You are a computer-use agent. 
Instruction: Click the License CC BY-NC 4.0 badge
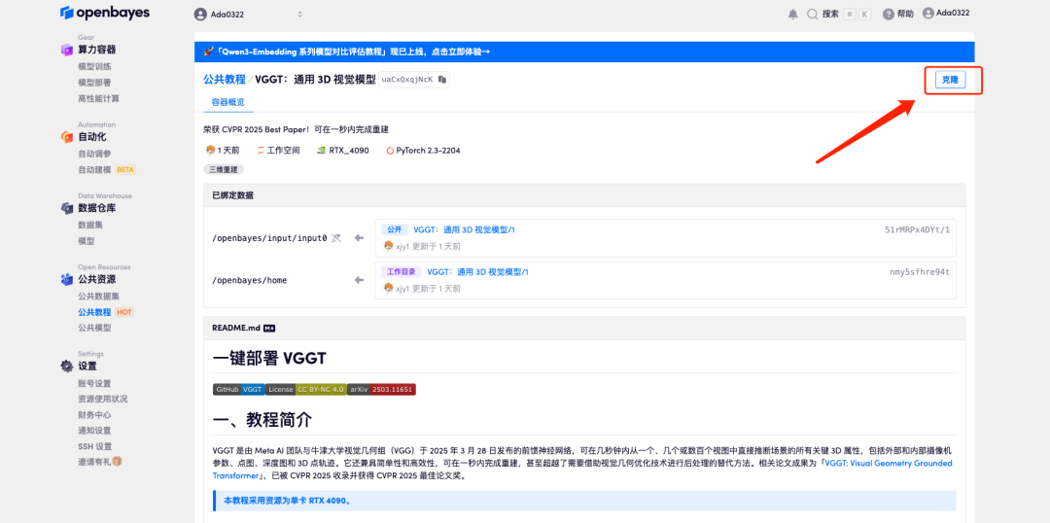pos(306,389)
